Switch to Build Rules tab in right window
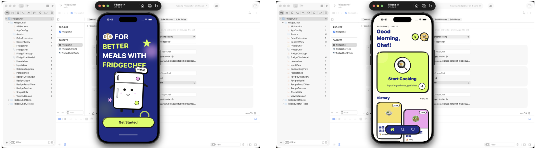This screenshot has height=152, width=538. coord(455,19)
